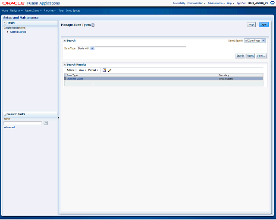Screen dimensions: 276x220
Task: Collapse left pane using splitter arrow
Action: tap(58, 118)
